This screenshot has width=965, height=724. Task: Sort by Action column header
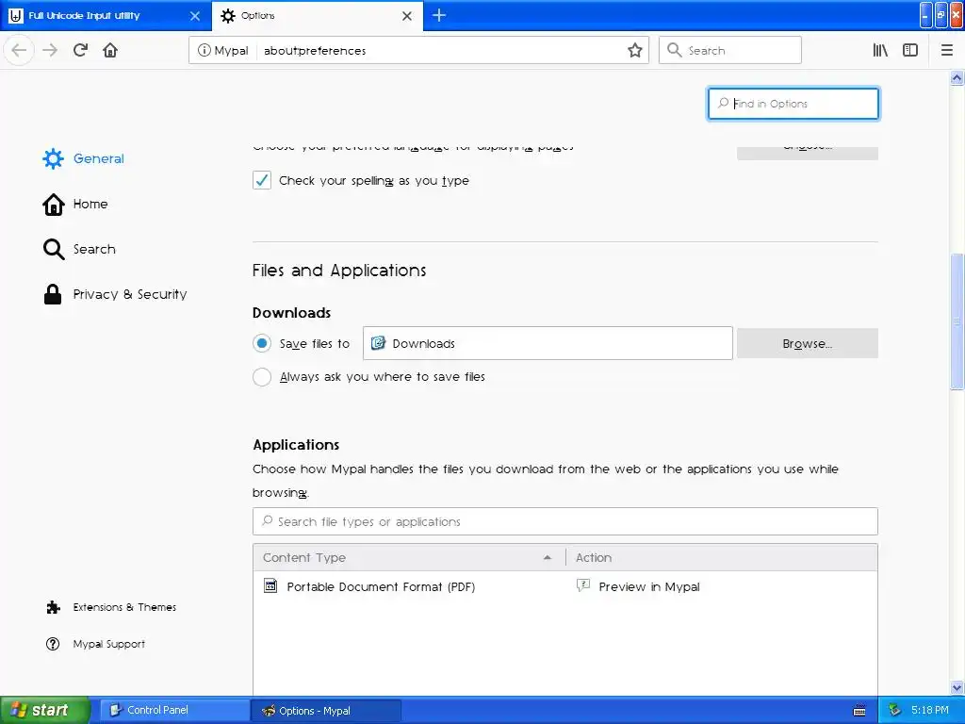point(721,558)
